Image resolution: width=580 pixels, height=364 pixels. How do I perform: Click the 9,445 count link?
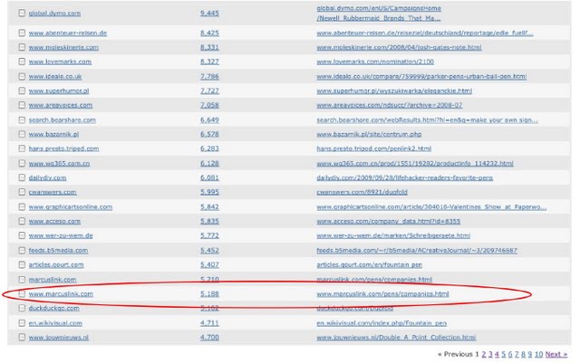tap(209, 13)
